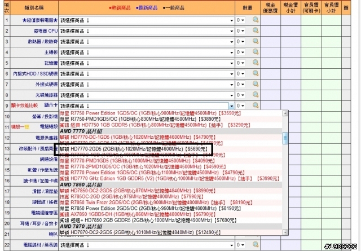361x251 pixels.
Task: Open the product dropdown for 記憶體
Action: pyautogui.click(x=147, y=63)
